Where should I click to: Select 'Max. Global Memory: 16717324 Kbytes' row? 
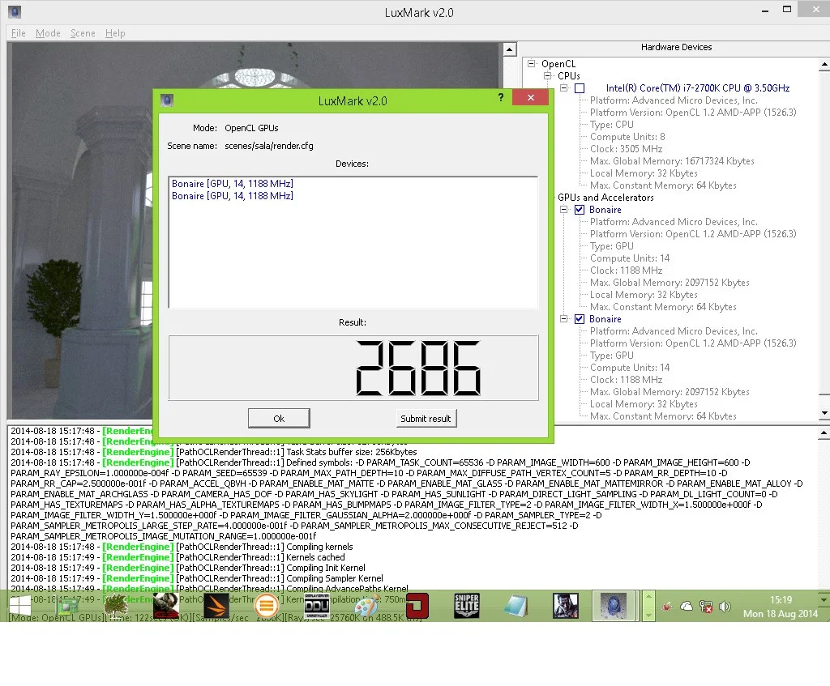click(x=672, y=161)
